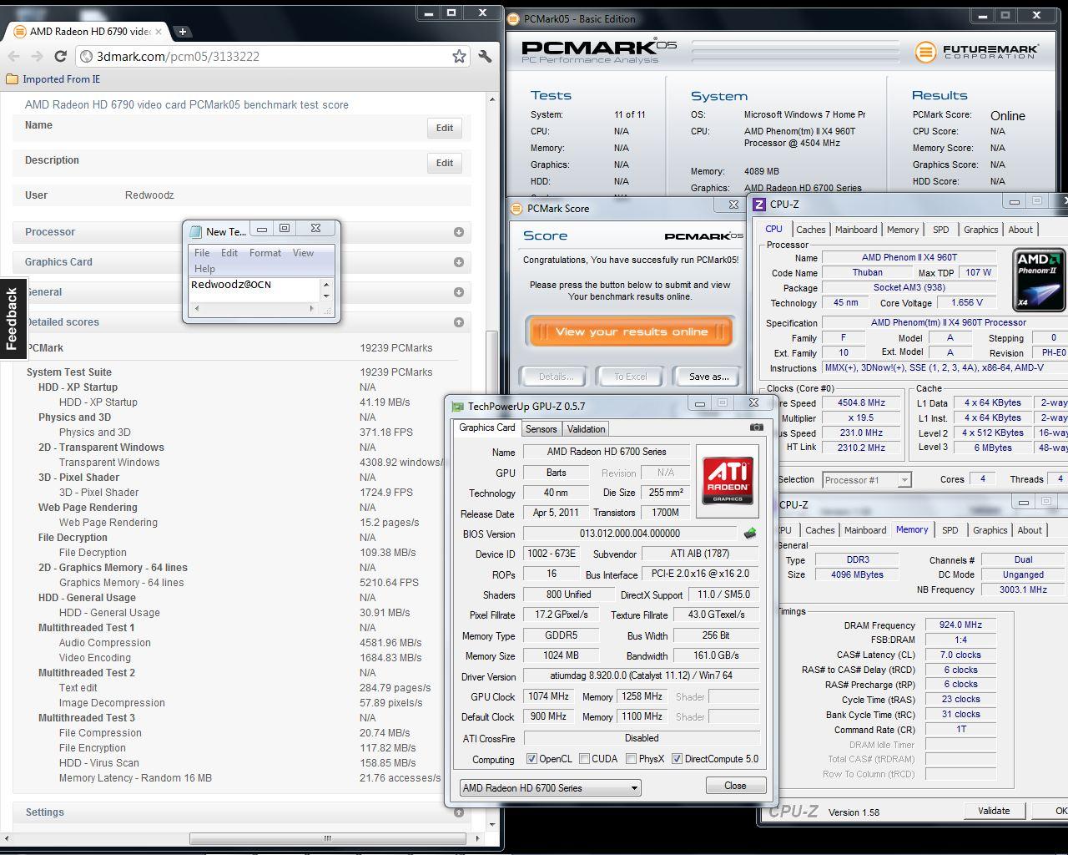The height and width of the screenshot is (855, 1068).
Task: Click the Chrome reload page icon
Action: pyautogui.click(x=60, y=56)
